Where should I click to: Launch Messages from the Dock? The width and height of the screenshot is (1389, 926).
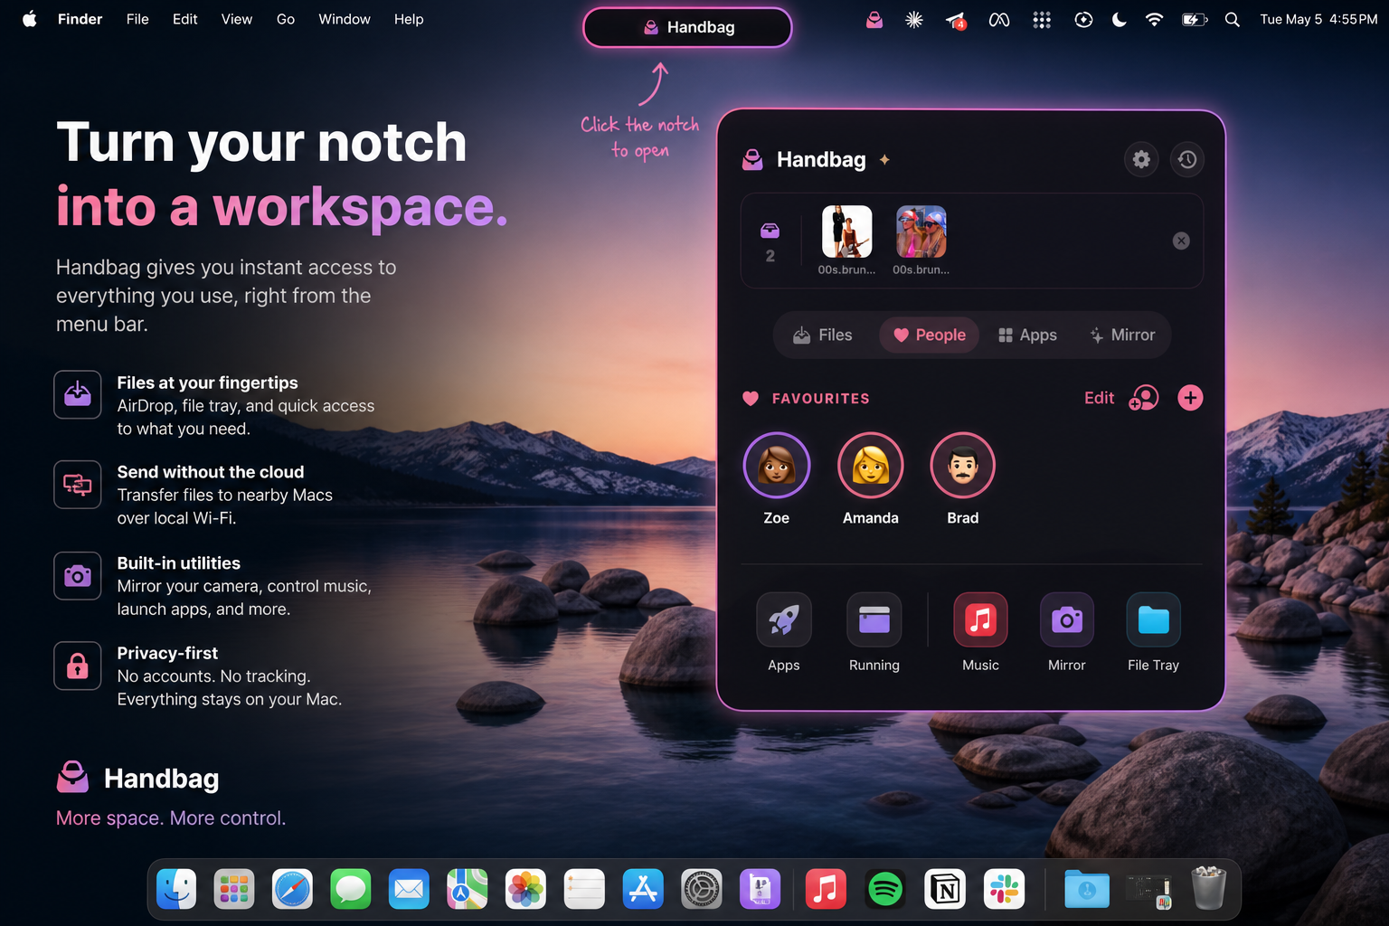[351, 890]
